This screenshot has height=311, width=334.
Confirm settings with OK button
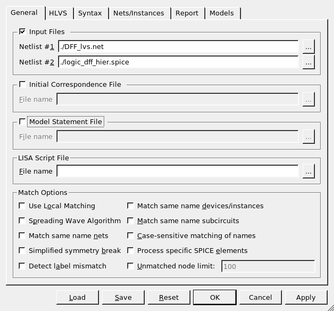pyautogui.click(x=214, y=297)
